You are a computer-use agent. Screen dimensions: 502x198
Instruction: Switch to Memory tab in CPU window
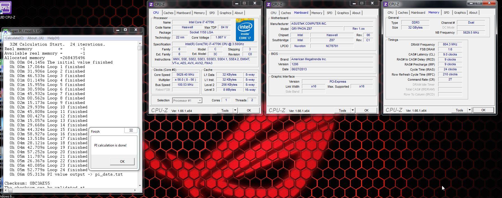pyautogui.click(x=199, y=13)
